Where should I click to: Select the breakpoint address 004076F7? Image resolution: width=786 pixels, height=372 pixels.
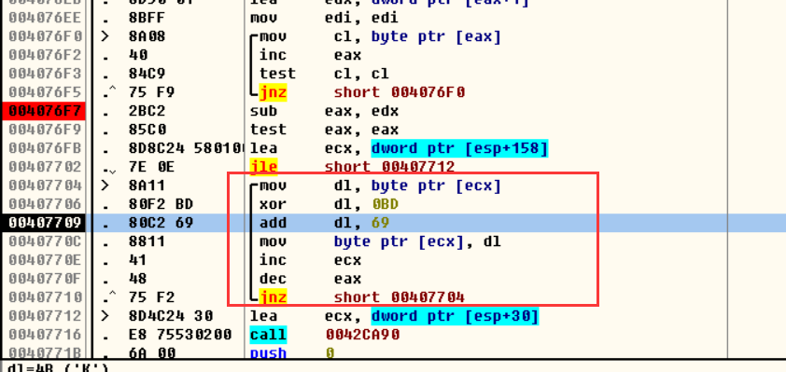[x=43, y=111]
